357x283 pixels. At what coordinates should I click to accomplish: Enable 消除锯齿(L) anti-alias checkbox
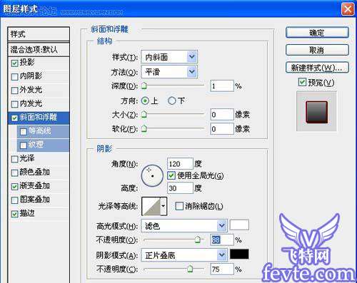(x=179, y=206)
